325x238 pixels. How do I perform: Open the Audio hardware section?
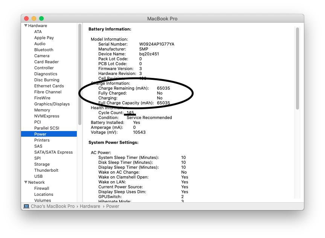pos(40,44)
